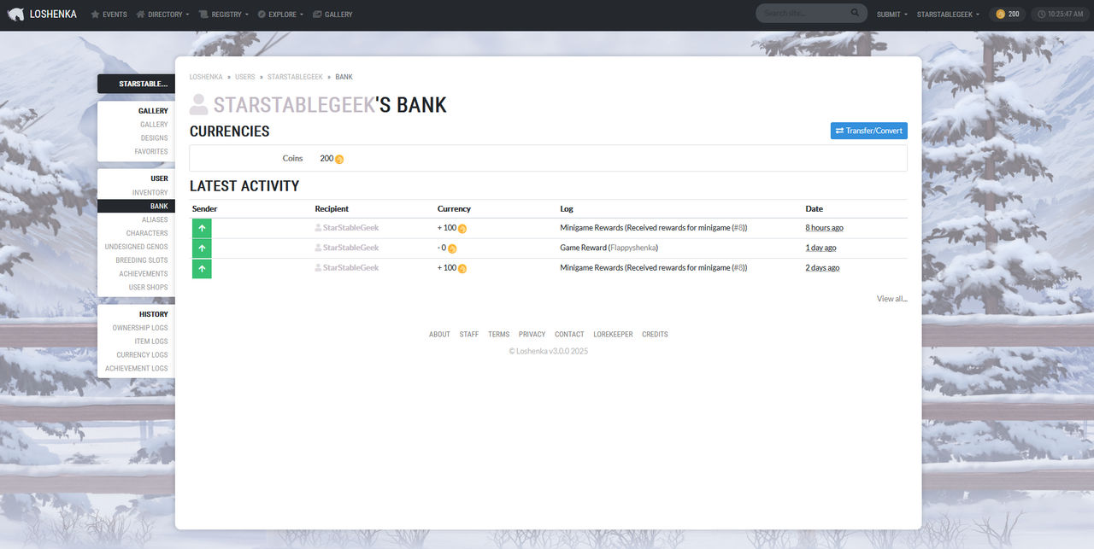Click green arrow icon in 2 days ago row

pyautogui.click(x=202, y=268)
